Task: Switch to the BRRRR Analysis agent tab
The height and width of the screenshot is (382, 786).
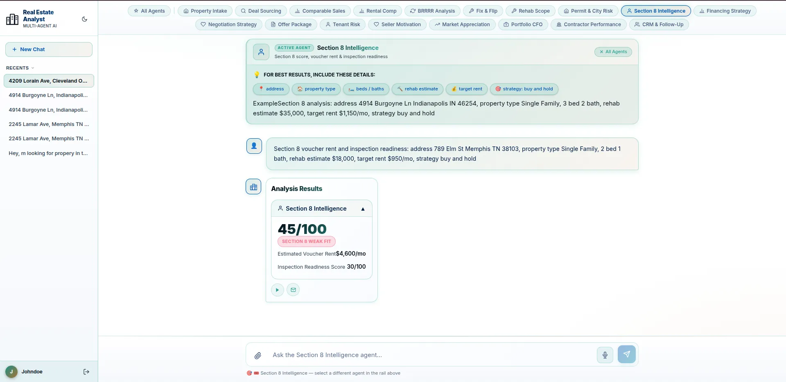Action: pyautogui.click(x=432, y=11)
